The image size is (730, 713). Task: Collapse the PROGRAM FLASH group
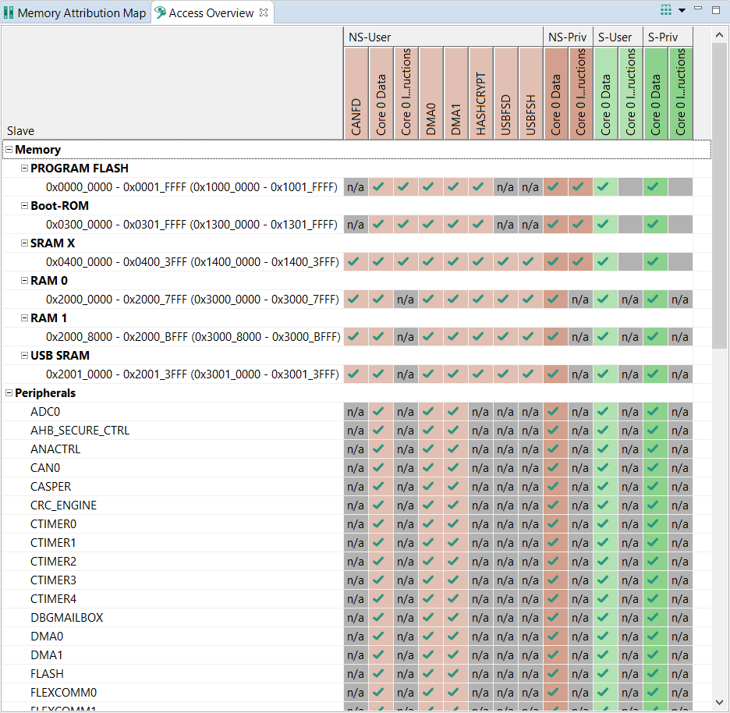(x=24, y=168)
